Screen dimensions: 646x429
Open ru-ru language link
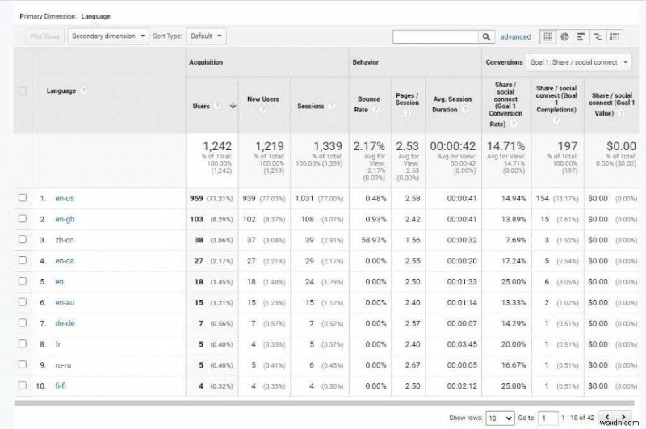(x=63, y=365)
